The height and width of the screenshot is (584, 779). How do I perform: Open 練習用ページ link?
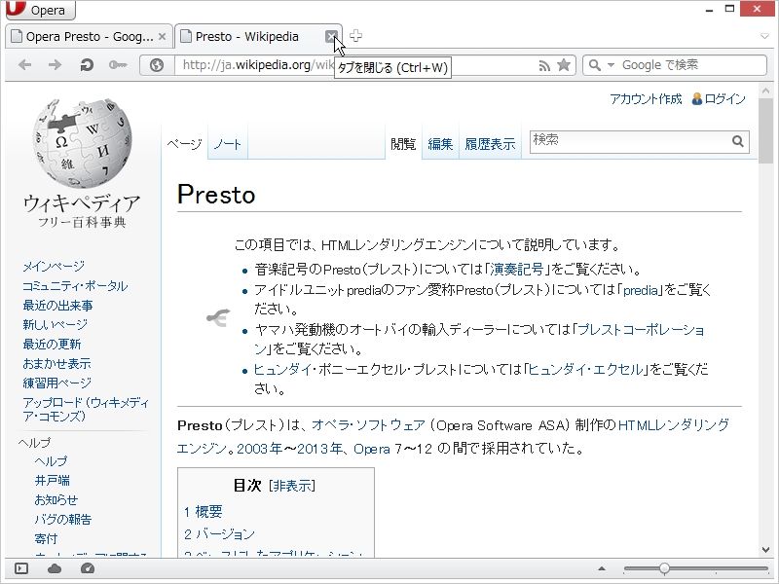click(x=57, y=383)
